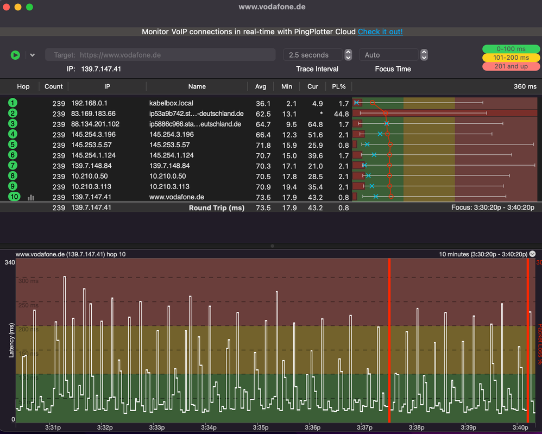This screenshot has width=542, height=434.
Task: Select the 10.210.0.50 IP cell
Action: coord(90,176)
